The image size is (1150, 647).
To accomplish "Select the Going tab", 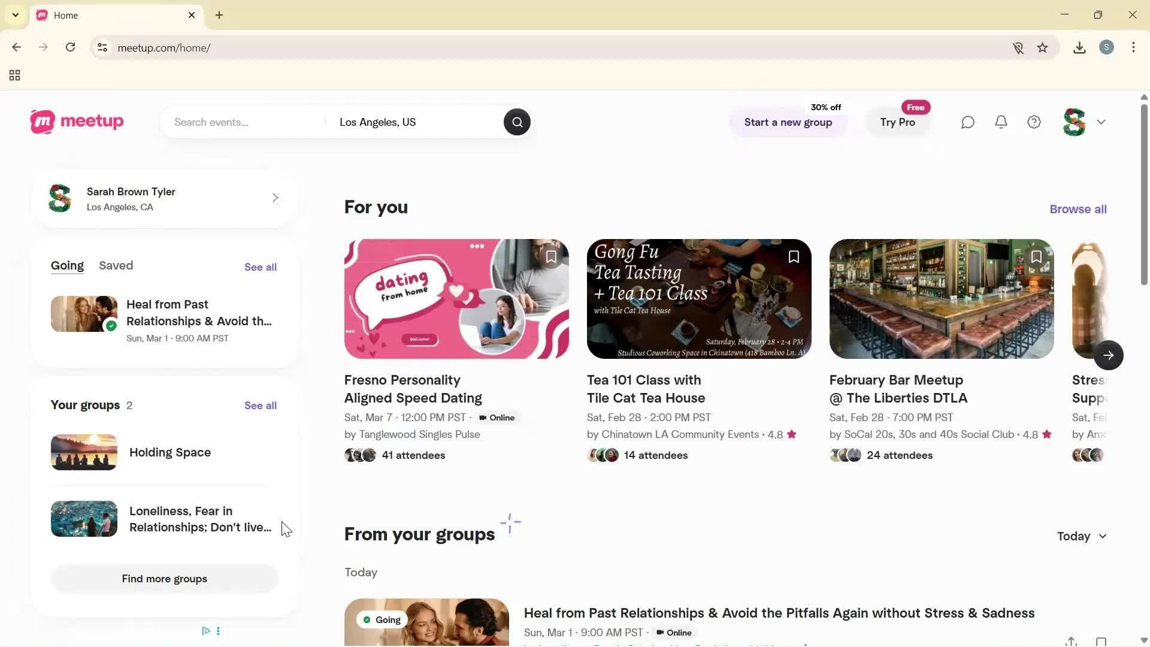I will tap(67, 265).
